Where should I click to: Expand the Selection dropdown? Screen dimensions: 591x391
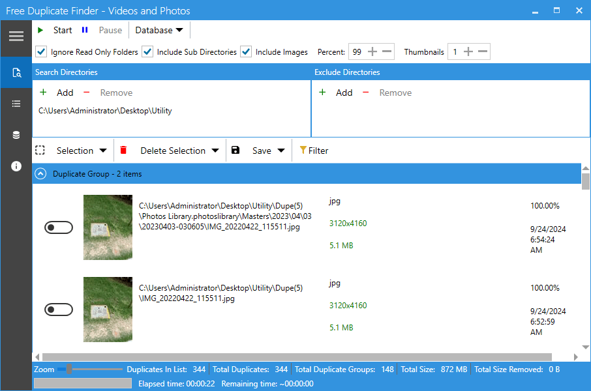coord(82,151)
